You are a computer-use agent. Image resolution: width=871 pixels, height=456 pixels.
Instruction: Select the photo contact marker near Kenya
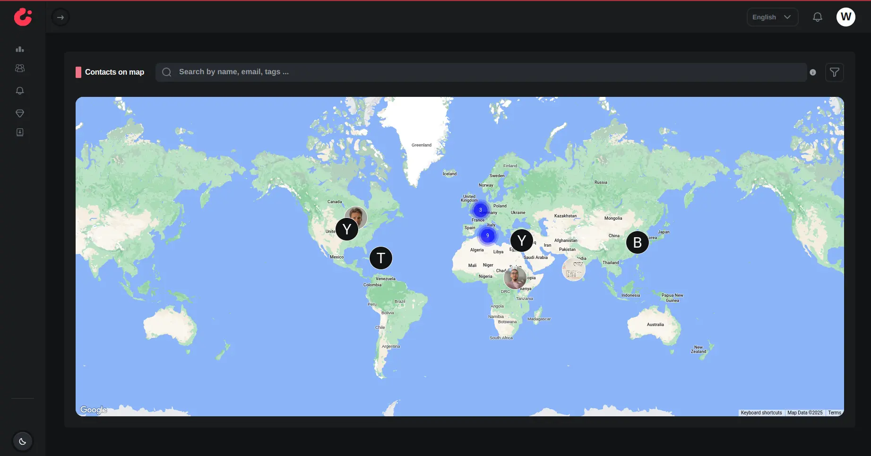515,278
